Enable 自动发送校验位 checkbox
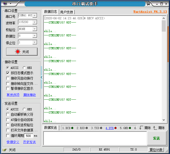The image size is (170, 154). 8,125
